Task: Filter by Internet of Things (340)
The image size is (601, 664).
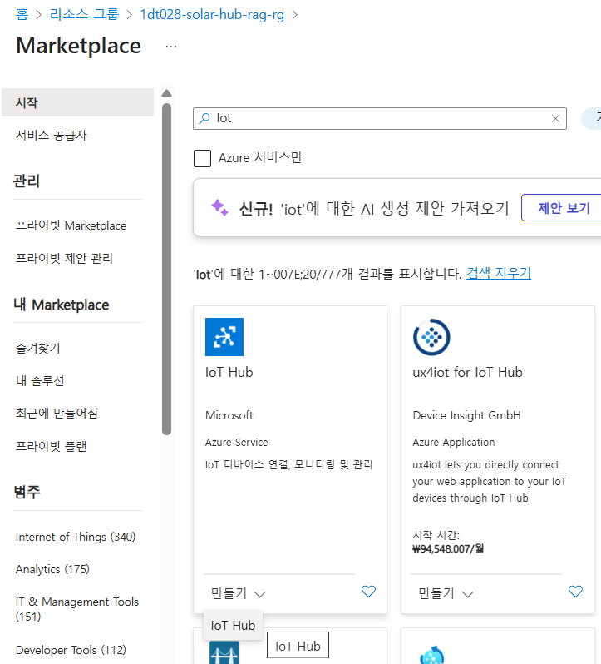Action: coord(76,537)
